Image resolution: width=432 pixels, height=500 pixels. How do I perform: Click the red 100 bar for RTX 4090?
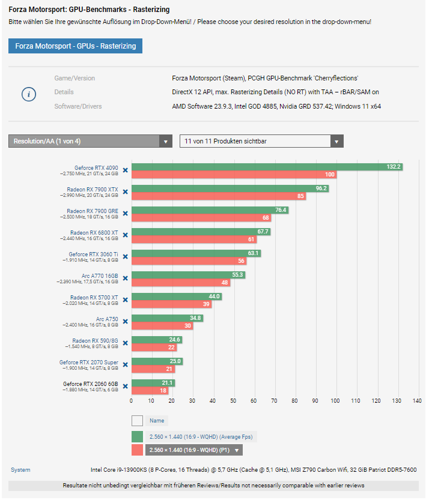tap(234, 175)
